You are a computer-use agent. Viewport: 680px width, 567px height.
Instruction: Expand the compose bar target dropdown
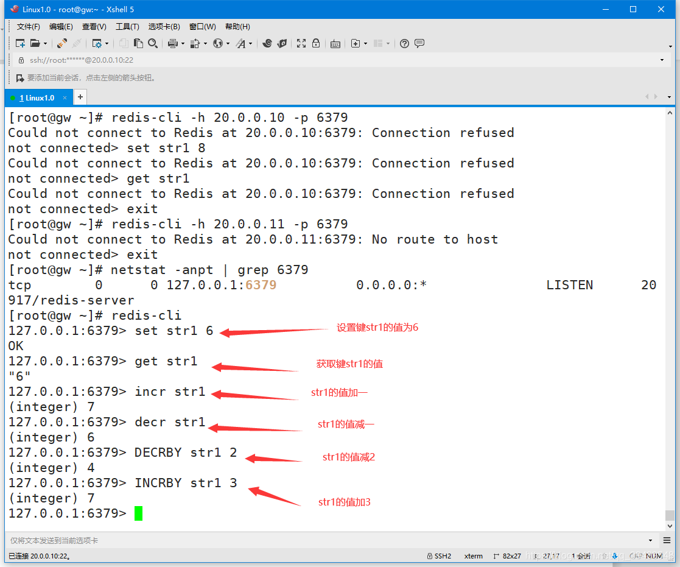point(650,541)
